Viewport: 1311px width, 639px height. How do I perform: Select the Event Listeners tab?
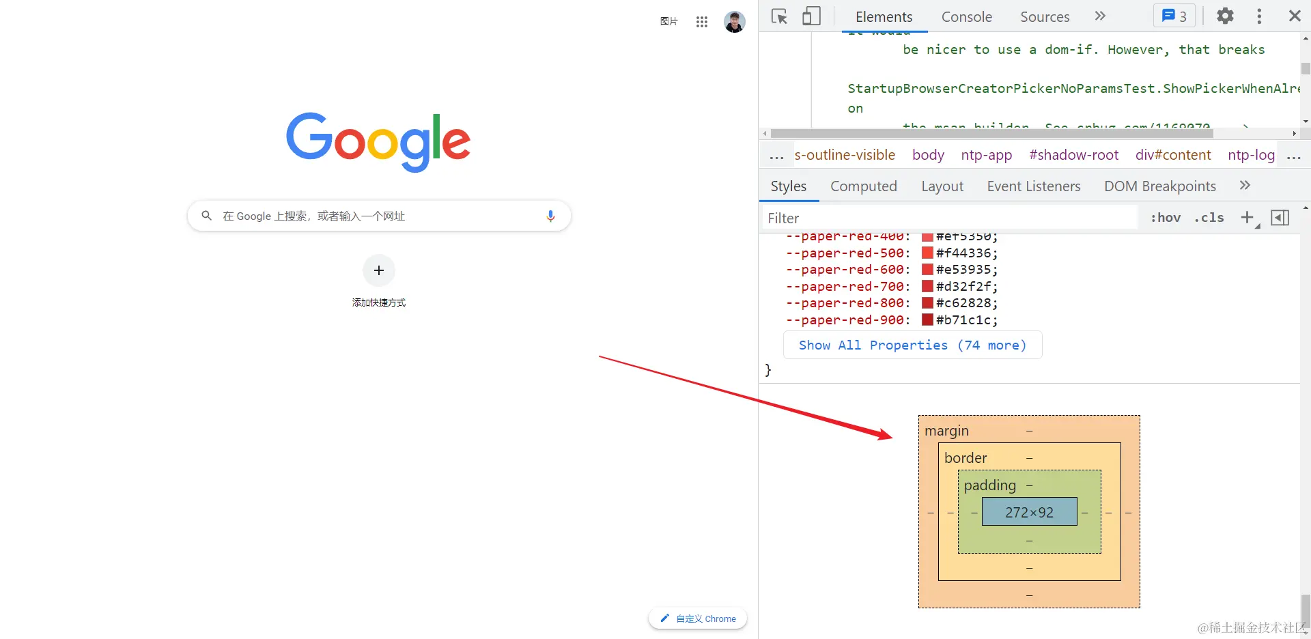pyautogui.click(x=1034, y=186)
